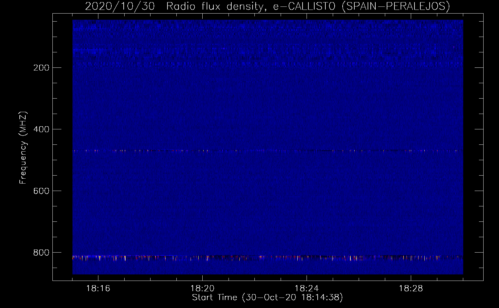Select the 800 frequency axis label
This screenshot has height=308, width=499.
(41, 253)
